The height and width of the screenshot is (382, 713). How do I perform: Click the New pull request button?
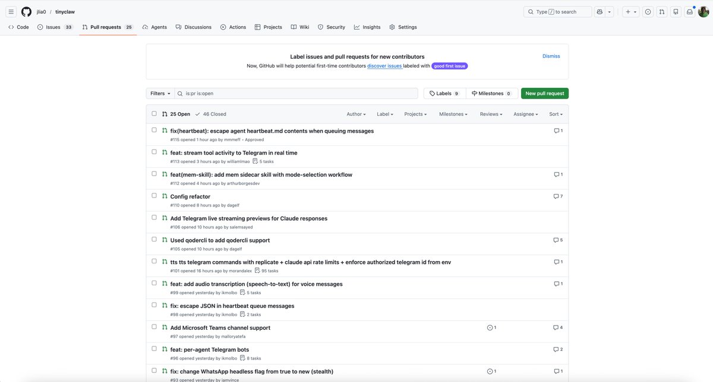coord(545,94)
